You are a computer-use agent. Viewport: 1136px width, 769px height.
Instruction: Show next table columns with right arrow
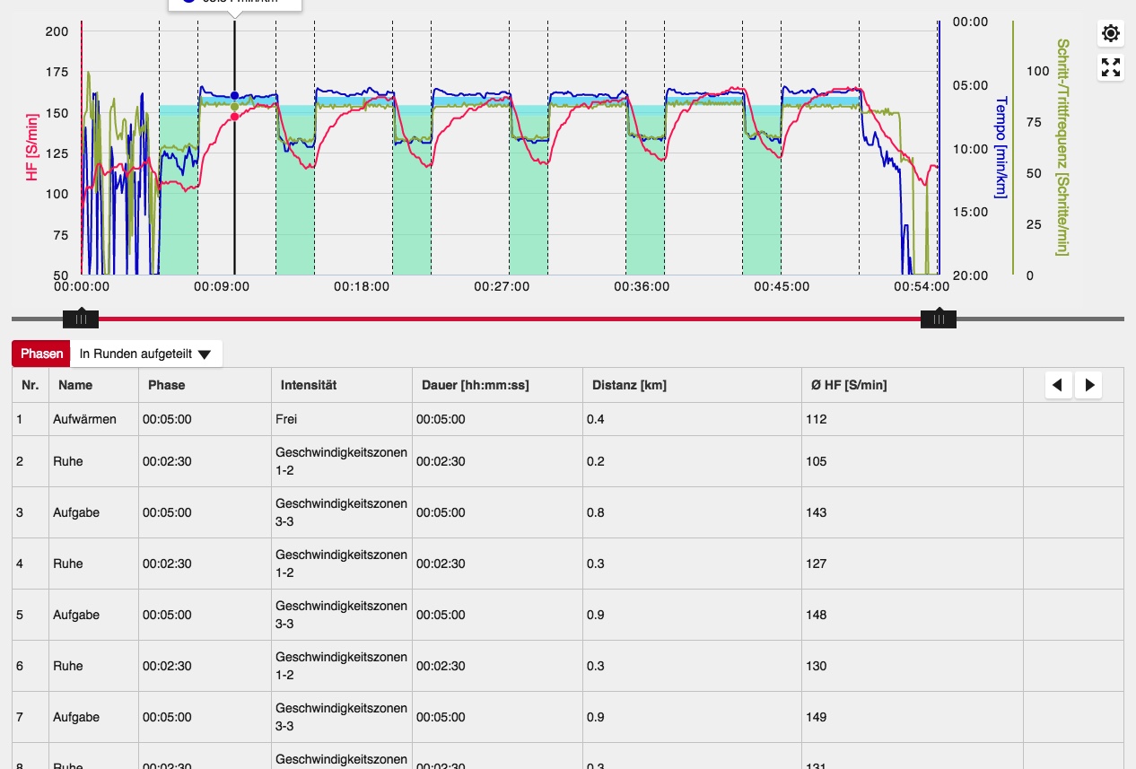coord(1088,385)
